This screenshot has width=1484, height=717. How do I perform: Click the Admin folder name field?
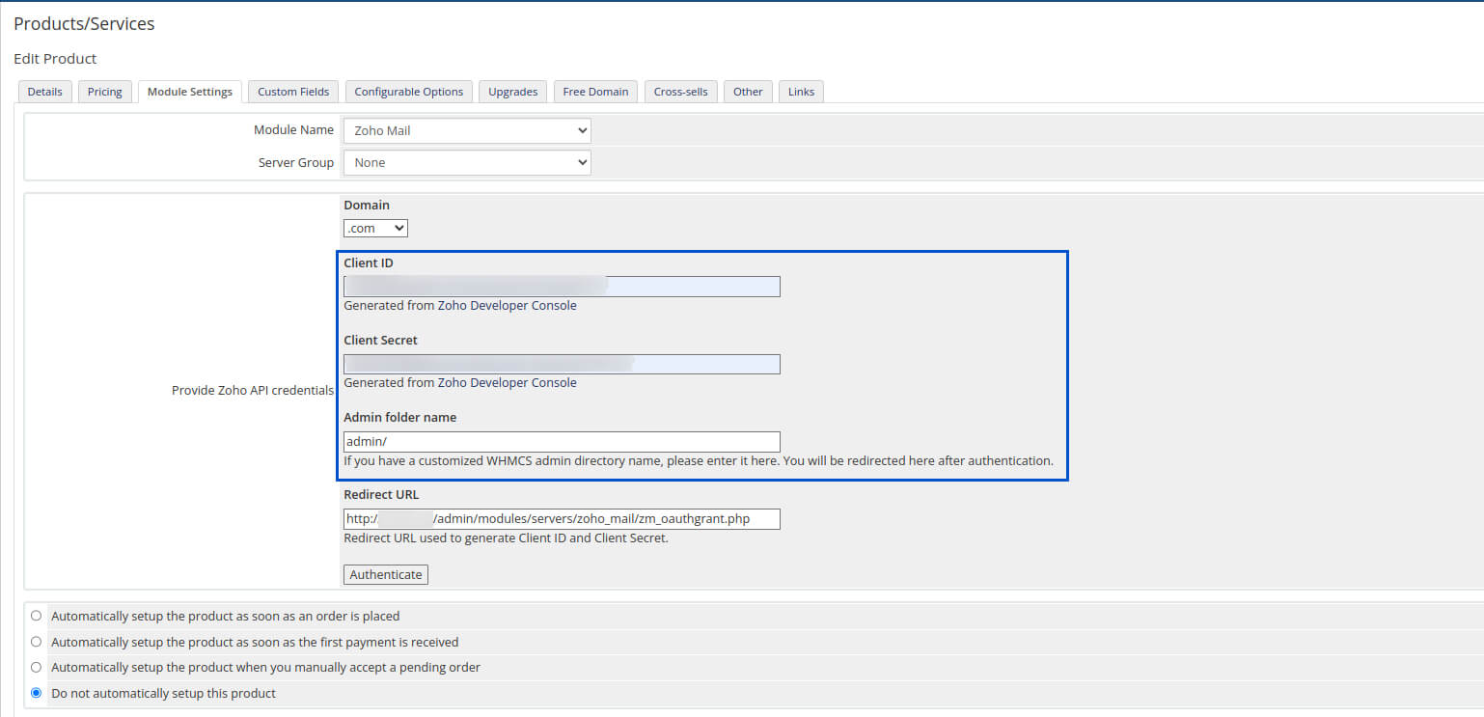(x=562, y=441)
